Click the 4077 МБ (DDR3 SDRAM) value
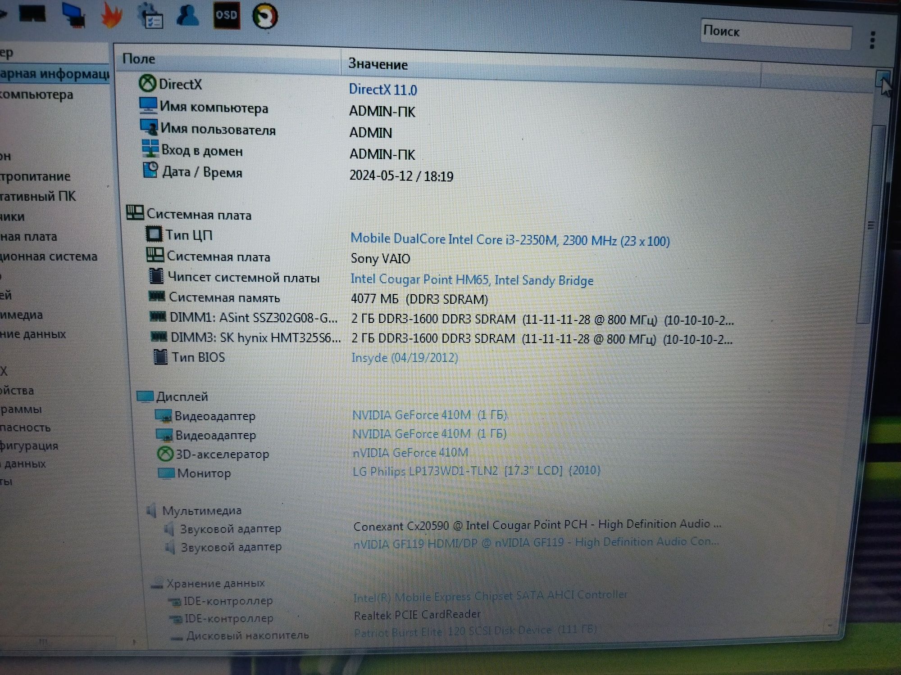This screenshot has height=675, width=901. (419, 299)
